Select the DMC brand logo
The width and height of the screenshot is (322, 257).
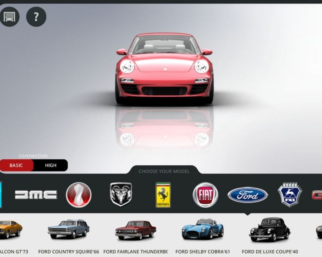(36, 195)
